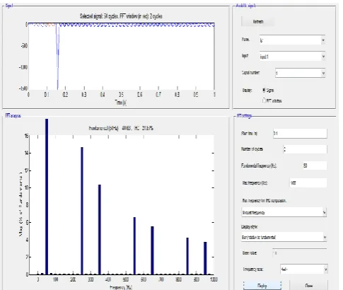Click the Max frequency (Hz) input field
The image size is (343, 290).
pyautogui.click(x=308, y=182)
